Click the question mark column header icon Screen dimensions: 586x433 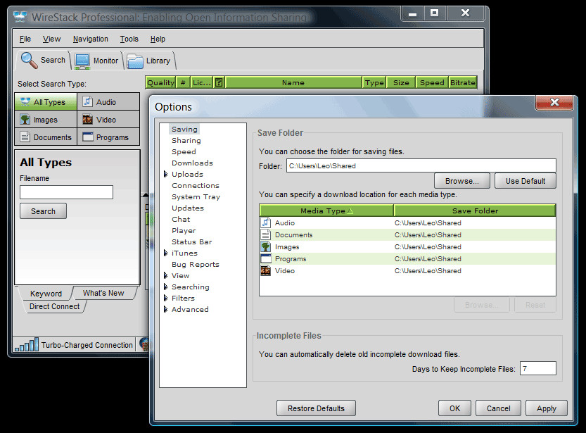click(x=219, y=82)
